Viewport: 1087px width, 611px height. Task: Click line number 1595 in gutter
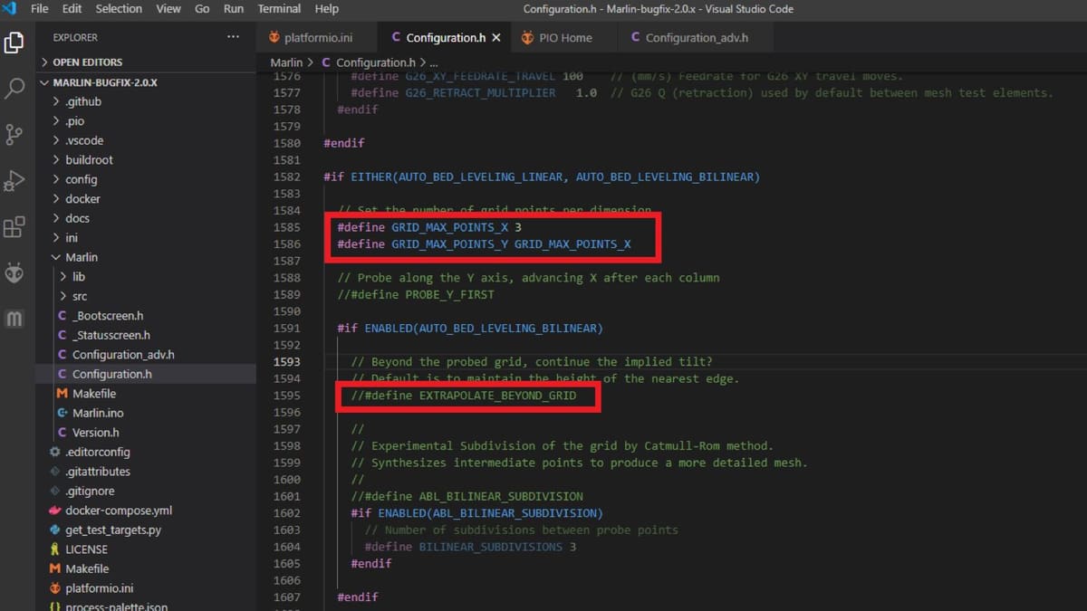286,396
